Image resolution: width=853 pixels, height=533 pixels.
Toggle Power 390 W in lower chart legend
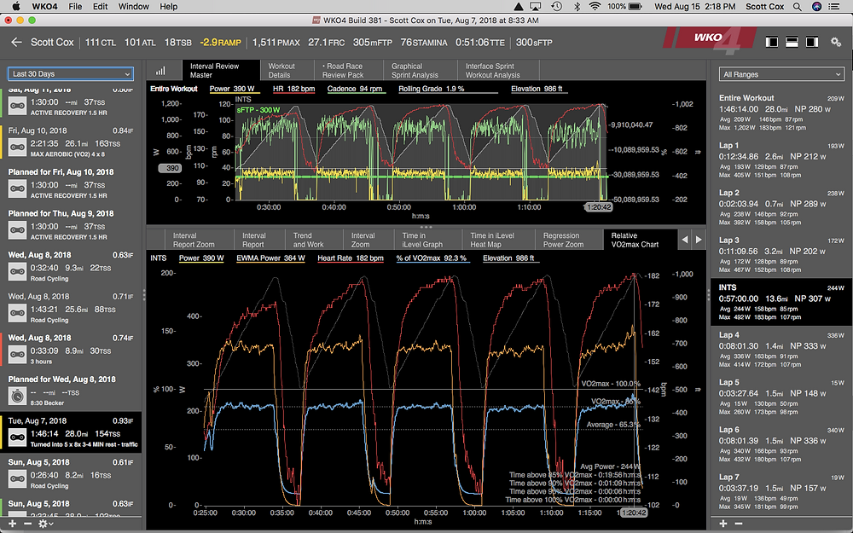pos(201,258)
